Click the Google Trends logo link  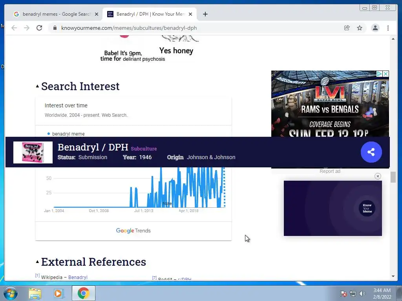[133, 230]
